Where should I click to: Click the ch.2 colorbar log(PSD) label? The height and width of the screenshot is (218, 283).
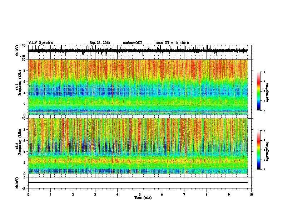267,151
